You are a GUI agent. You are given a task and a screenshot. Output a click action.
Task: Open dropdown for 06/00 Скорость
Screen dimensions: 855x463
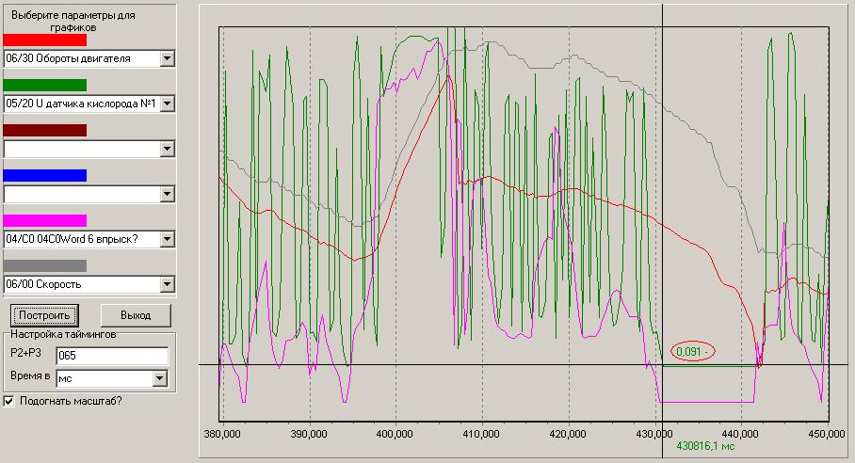[167, 284]
